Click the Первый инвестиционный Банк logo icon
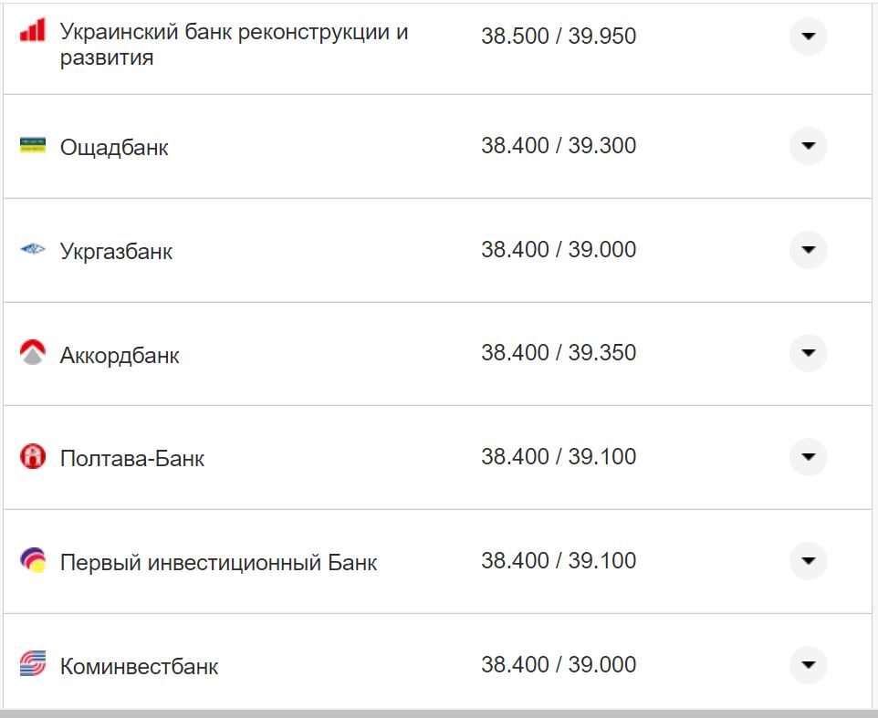Screen dimensions: 878x718 coord(33,561)
